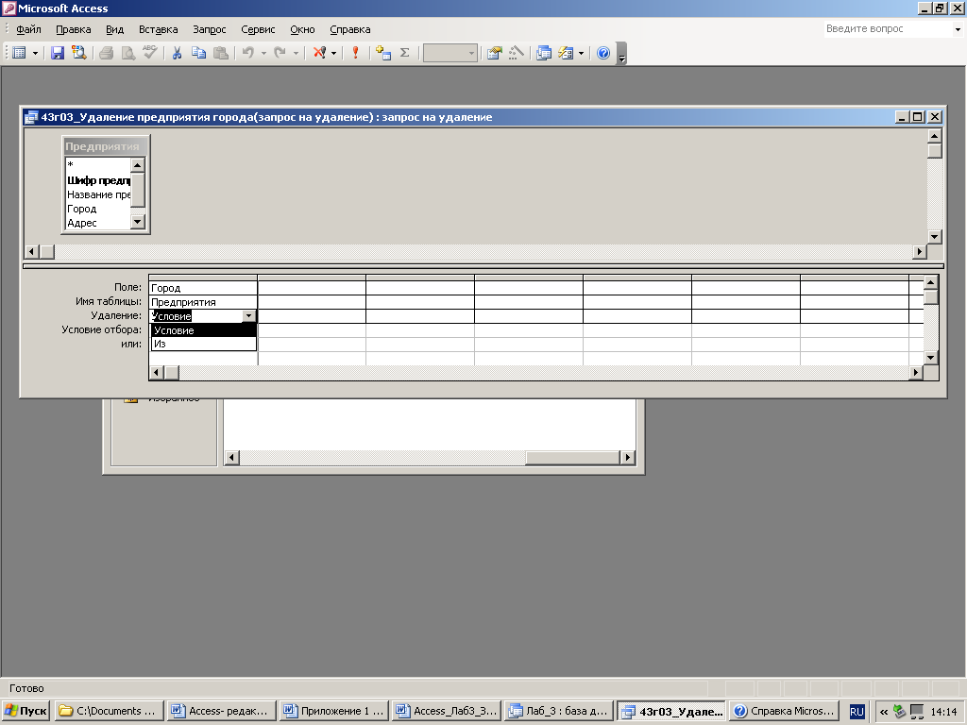Image resolution: width=967 pixels, height=725 pixels.
Task: Click the Предприятия field list title bar
Action: click(106, 146)
